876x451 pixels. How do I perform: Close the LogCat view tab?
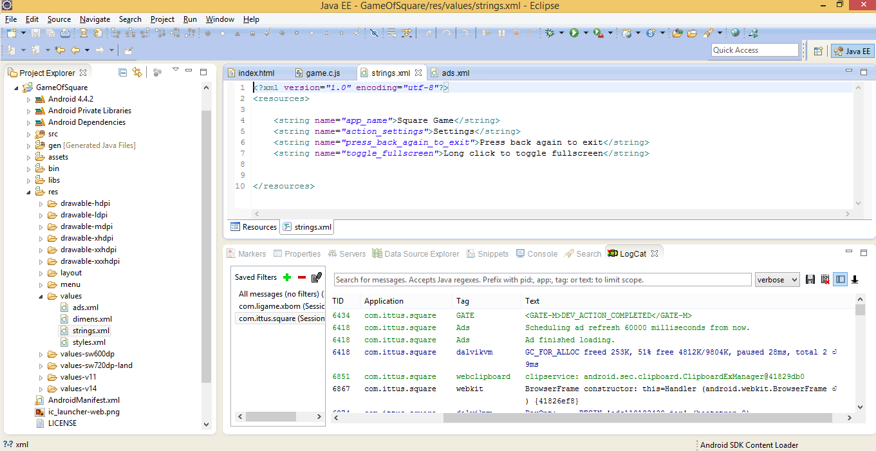pyautogui.click(x=655, y=253)
